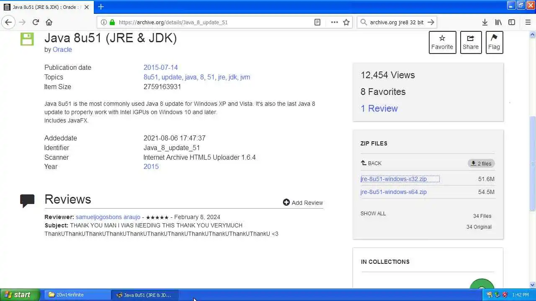536x301 pixels.
Task: Click the Reviews speech bubble icon
Action: click(27, 201)
